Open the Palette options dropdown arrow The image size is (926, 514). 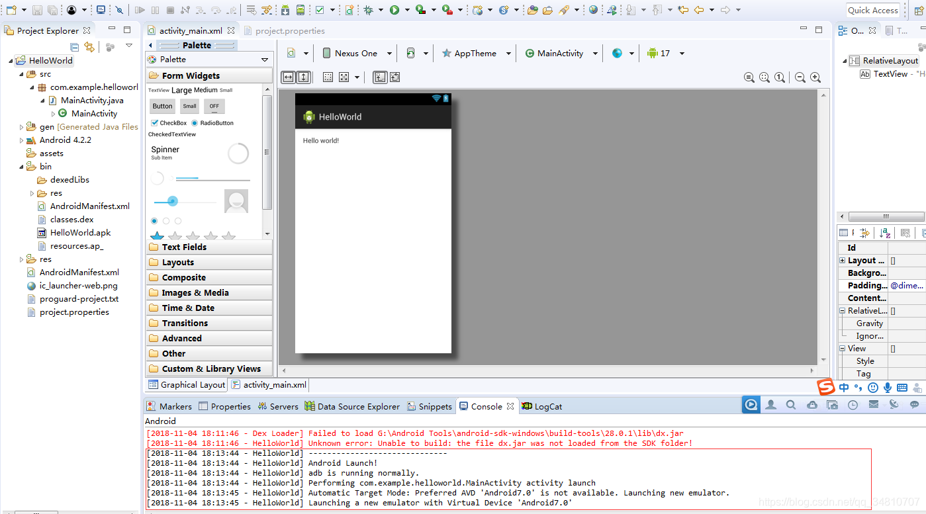(x=265, y=60)
